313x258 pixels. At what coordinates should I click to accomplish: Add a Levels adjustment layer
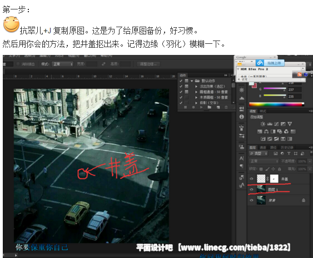click(x=270, y=124)
